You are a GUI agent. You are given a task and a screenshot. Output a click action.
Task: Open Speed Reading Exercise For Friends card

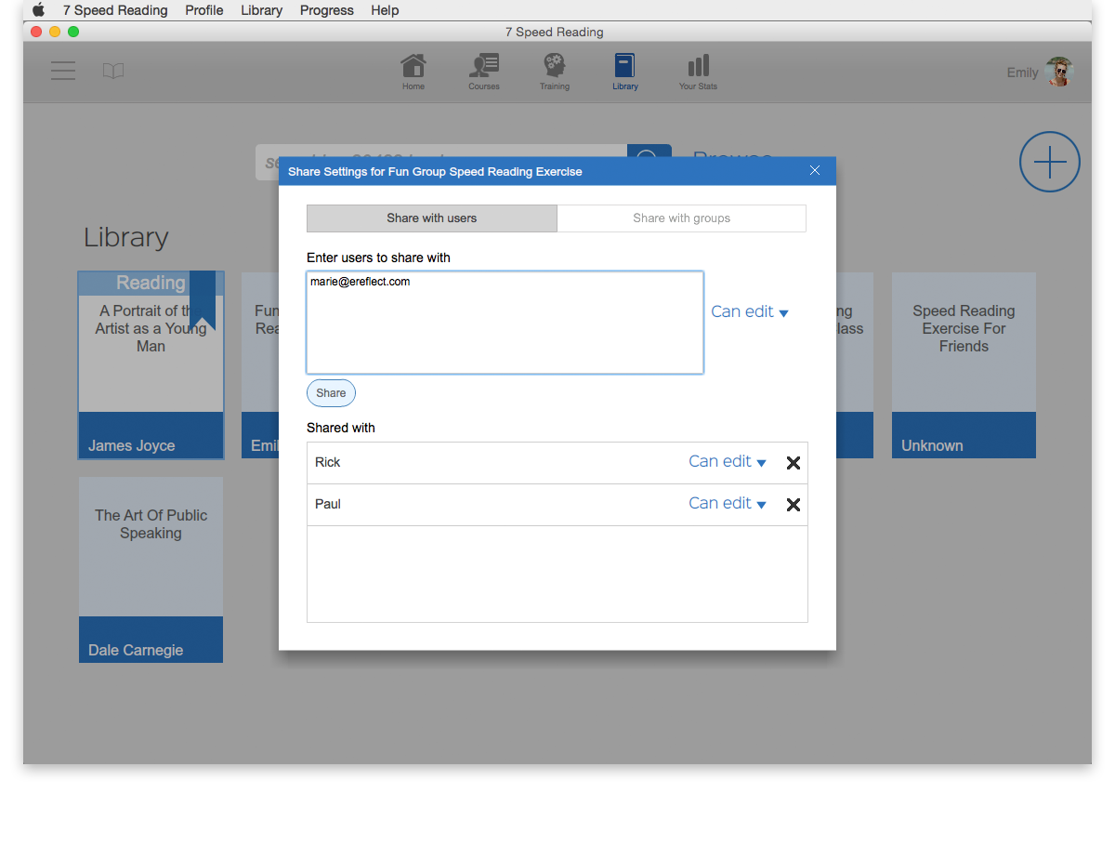(964, 365)
